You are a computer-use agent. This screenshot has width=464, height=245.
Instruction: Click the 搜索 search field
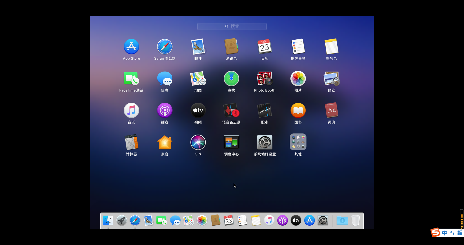232,26
